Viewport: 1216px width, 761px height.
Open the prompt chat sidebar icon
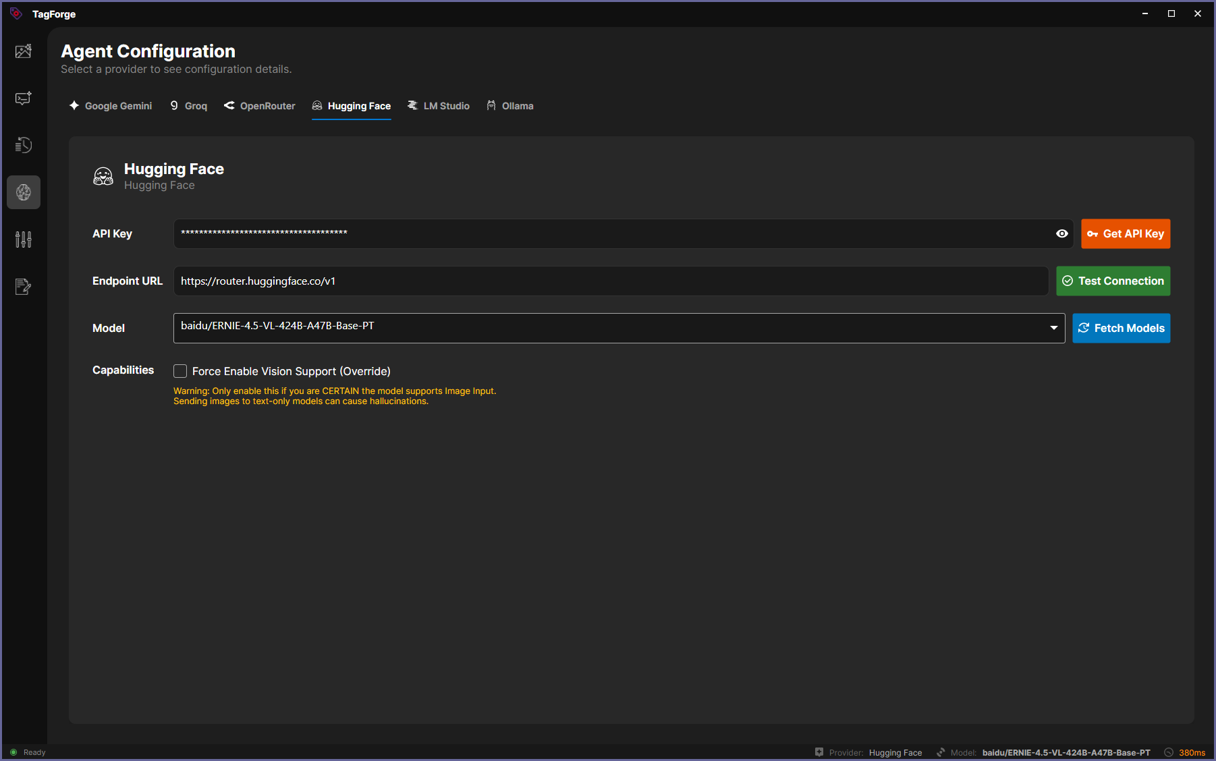pyautogui.click(x=24, y=98)
